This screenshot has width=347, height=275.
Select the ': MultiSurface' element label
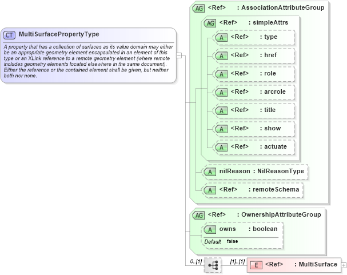[x=316, y=264]
